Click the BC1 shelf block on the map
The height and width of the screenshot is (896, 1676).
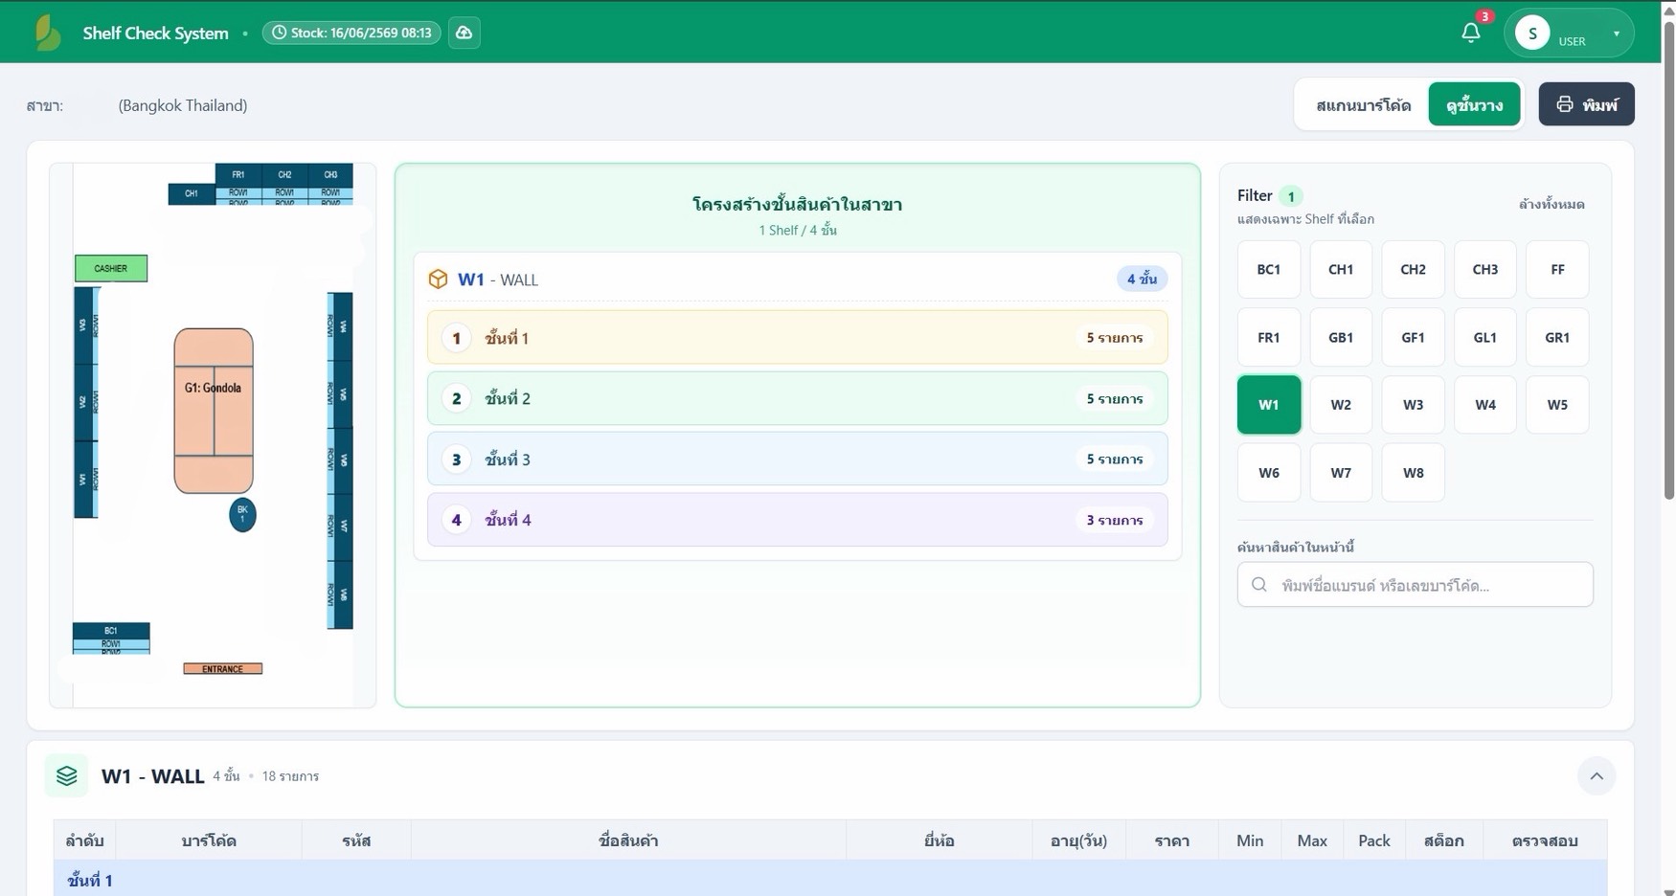(x=111, y=631)
